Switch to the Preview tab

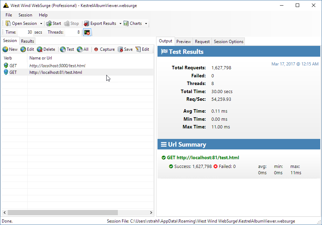pos(183,42)
